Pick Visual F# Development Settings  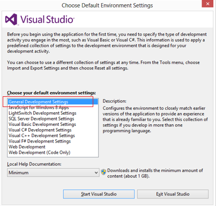coord(53,141)
